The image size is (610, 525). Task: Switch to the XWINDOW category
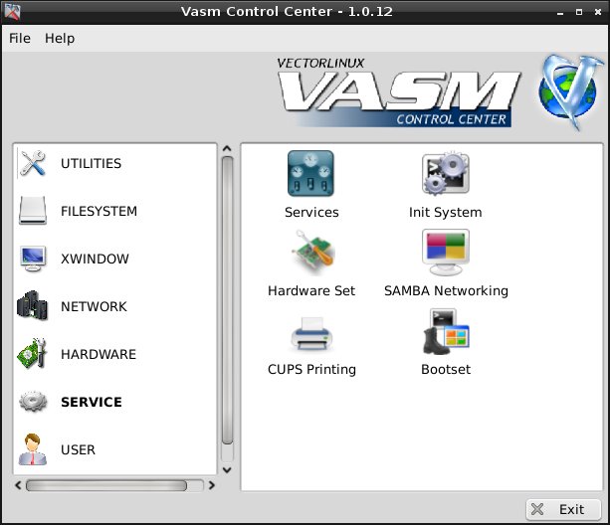pyautogui.click(x=95, y=260)
